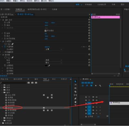Open the Ultra Key Output dropdown
This screenshot has height=126, width=129.
click(x=54, y=60)
